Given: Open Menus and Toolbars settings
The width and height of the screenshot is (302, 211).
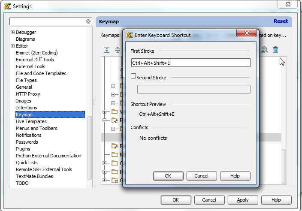Looking at the screenshot, I should pyautogui.click(x=36, y=128).
